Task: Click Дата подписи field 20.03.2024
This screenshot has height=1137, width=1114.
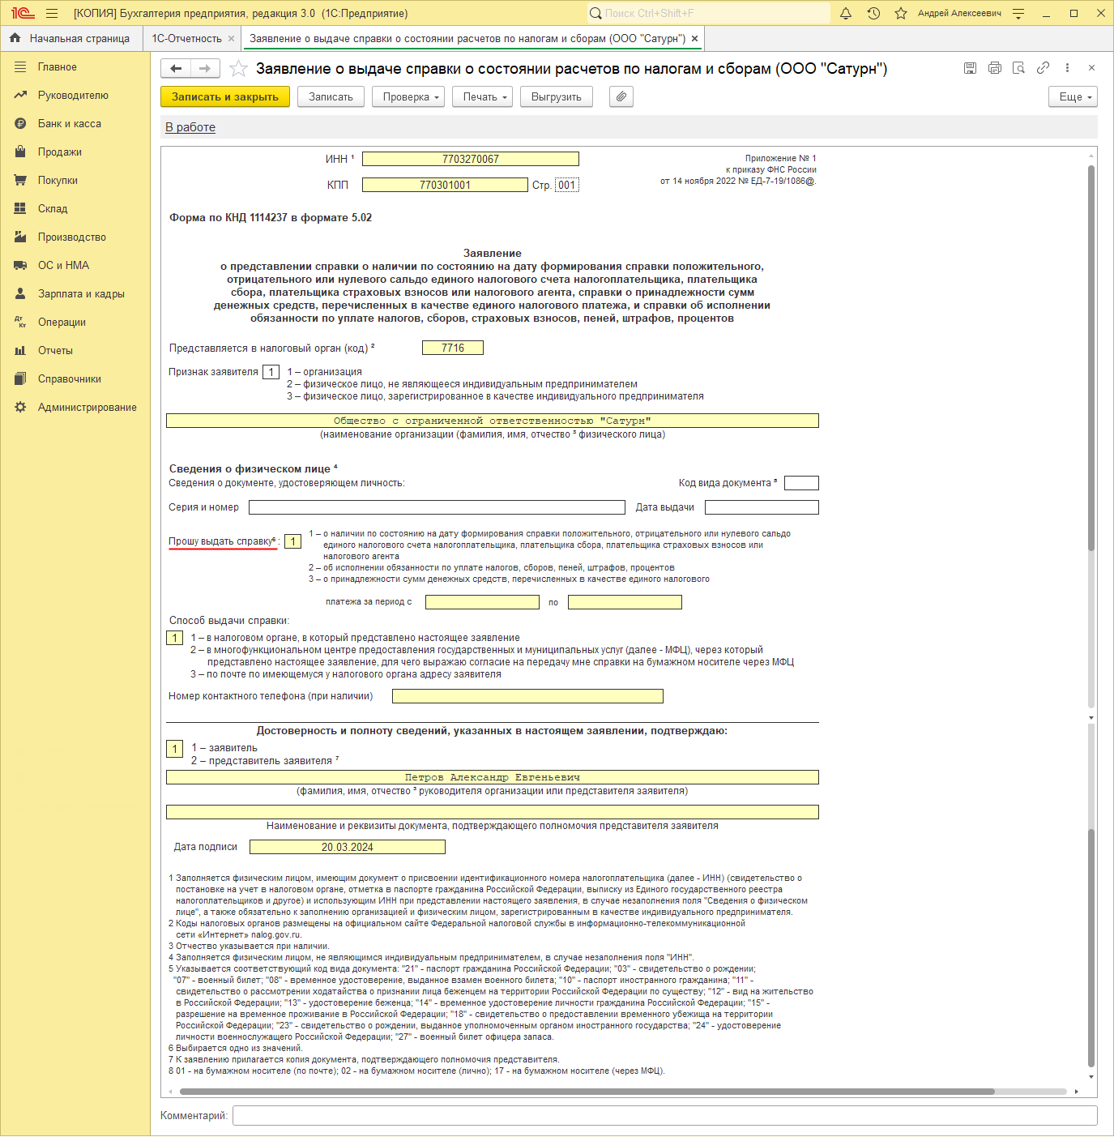Action: (x=348, y=847)
